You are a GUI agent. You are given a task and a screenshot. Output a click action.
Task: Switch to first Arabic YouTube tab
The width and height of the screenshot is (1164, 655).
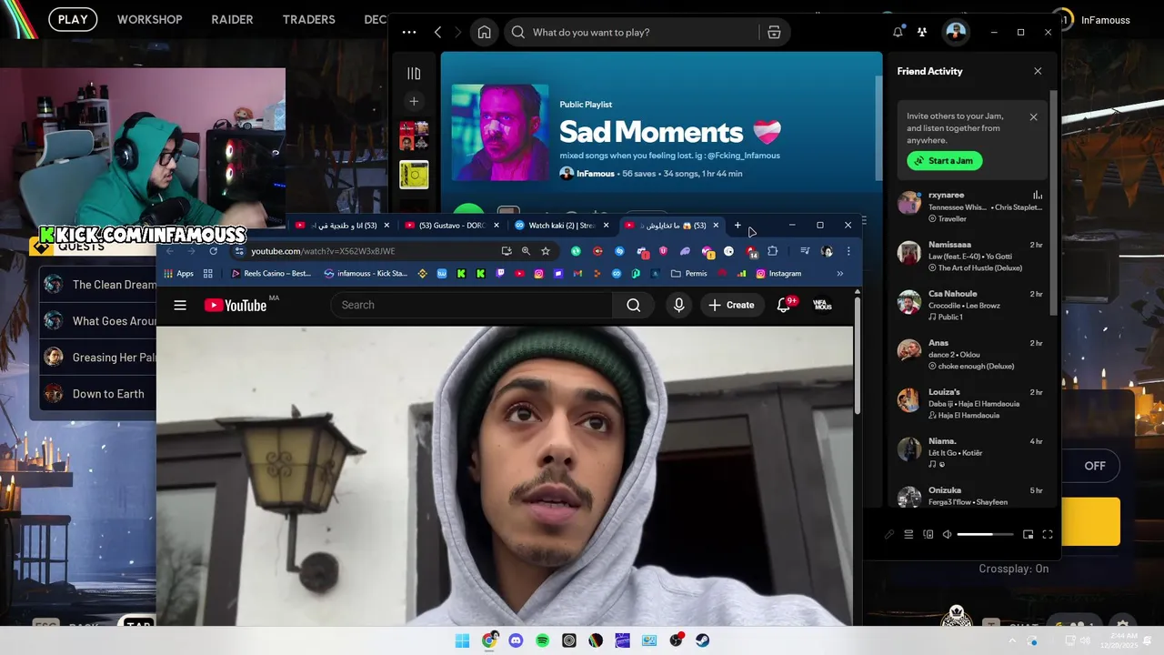(x=341, y=226)
